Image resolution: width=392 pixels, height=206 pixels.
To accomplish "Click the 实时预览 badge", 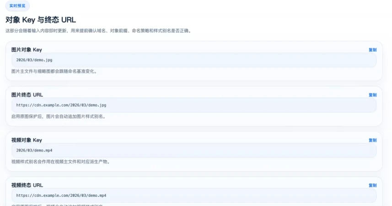I will coord(17,6).
